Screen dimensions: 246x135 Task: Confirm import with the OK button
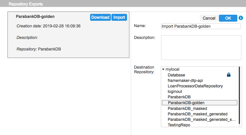click(x=228, y=18)
